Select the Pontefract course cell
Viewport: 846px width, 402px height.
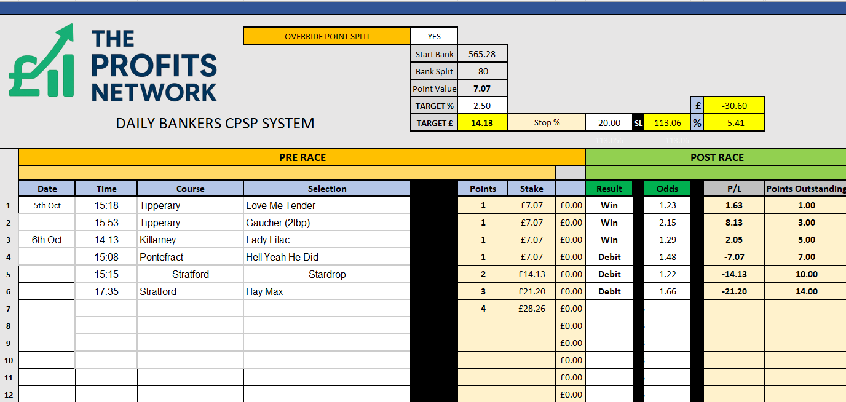pos(190,257)
